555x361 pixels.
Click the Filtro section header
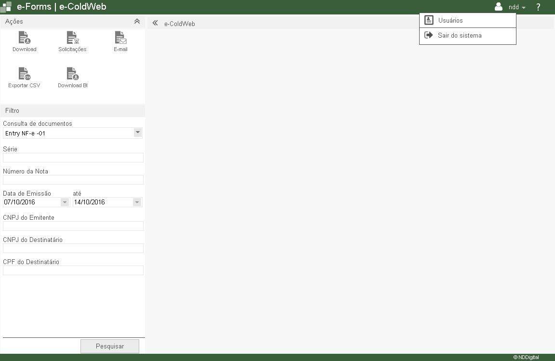[x=73, y=110]
